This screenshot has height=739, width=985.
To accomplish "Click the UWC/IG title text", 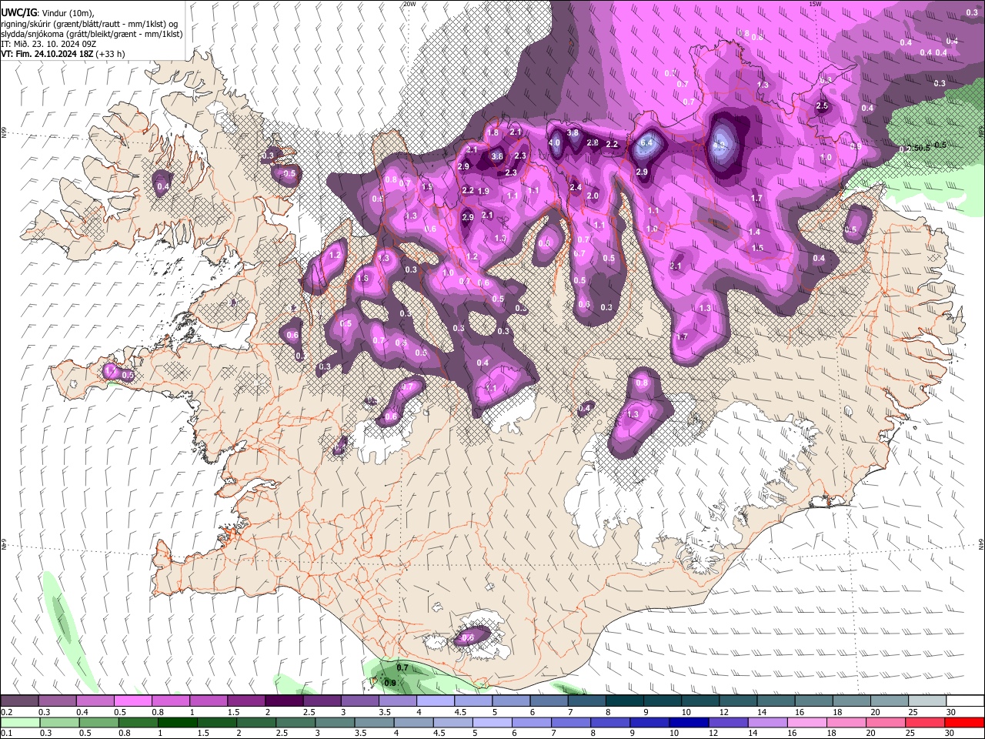I will coord(19,13).
